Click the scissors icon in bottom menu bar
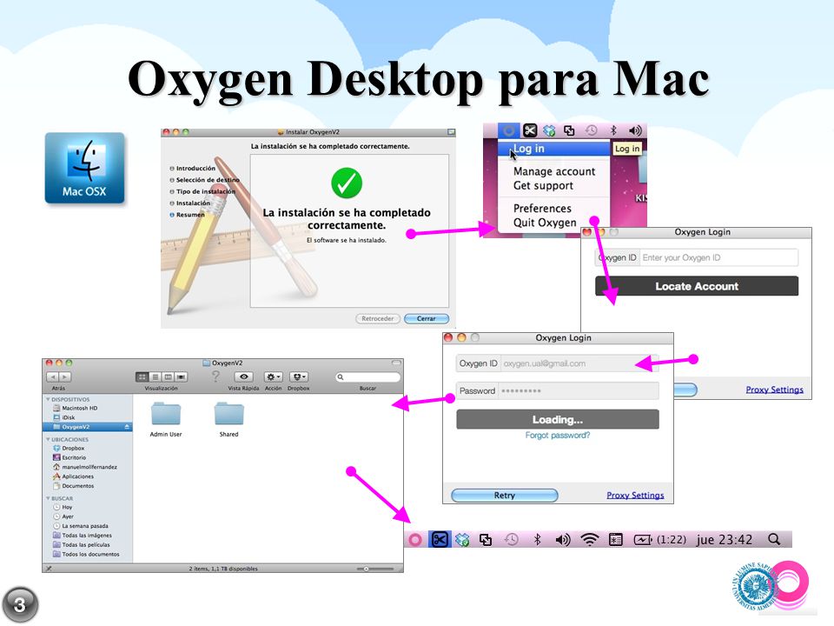Viewport: 834px width, 626px height. pos(440,539)
